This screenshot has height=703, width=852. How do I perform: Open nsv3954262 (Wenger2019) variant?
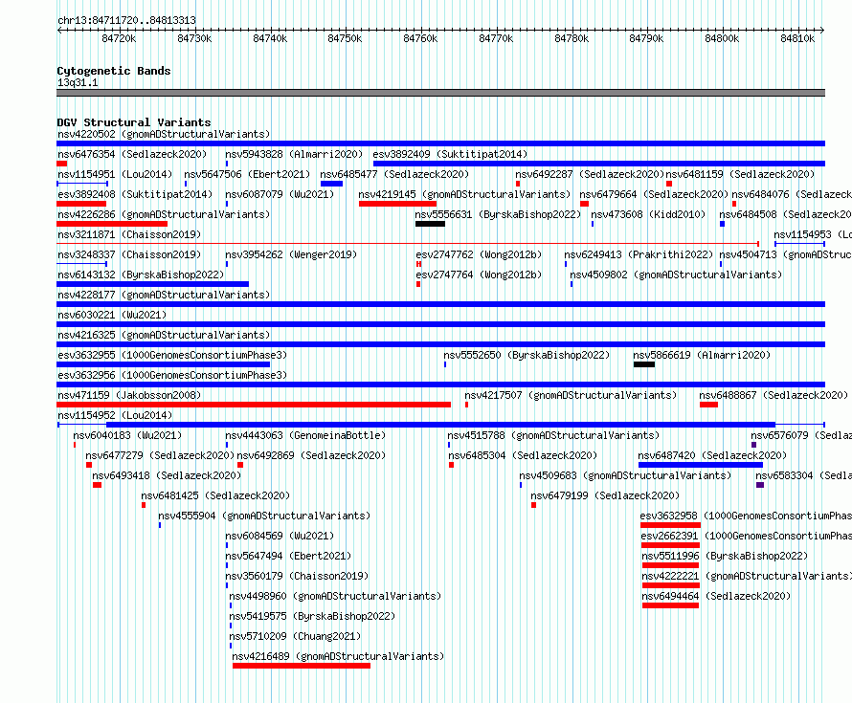click(x=291, y=254)
